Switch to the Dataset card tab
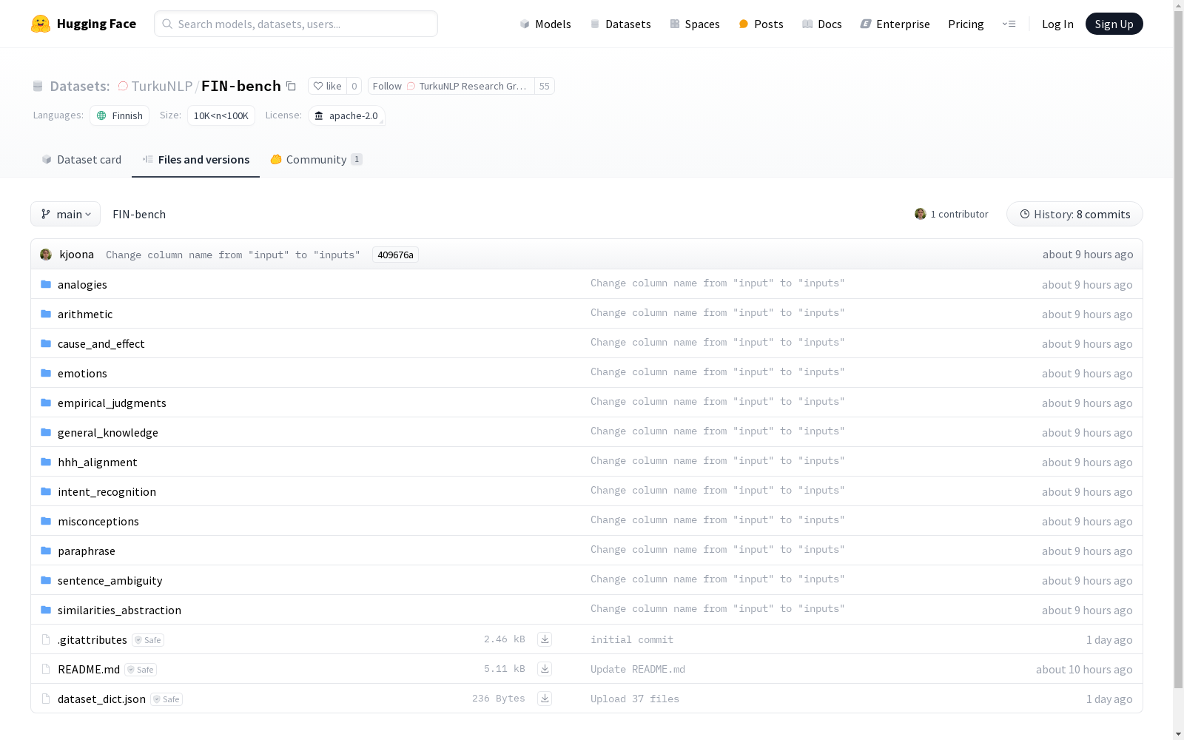The height and width of the screenshot is (740, 1184). pyautogui.click(x=81, y=160)
